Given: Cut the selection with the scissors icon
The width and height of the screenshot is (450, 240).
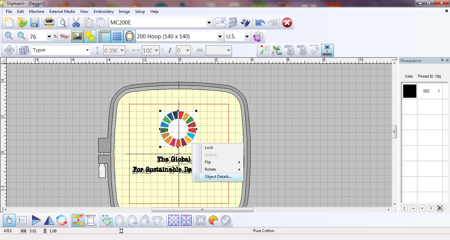Looking at the screenshot, I should point(76,22).
